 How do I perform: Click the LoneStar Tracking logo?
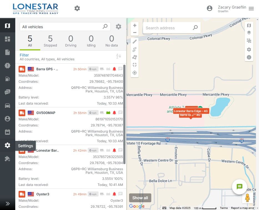point(36,9)
